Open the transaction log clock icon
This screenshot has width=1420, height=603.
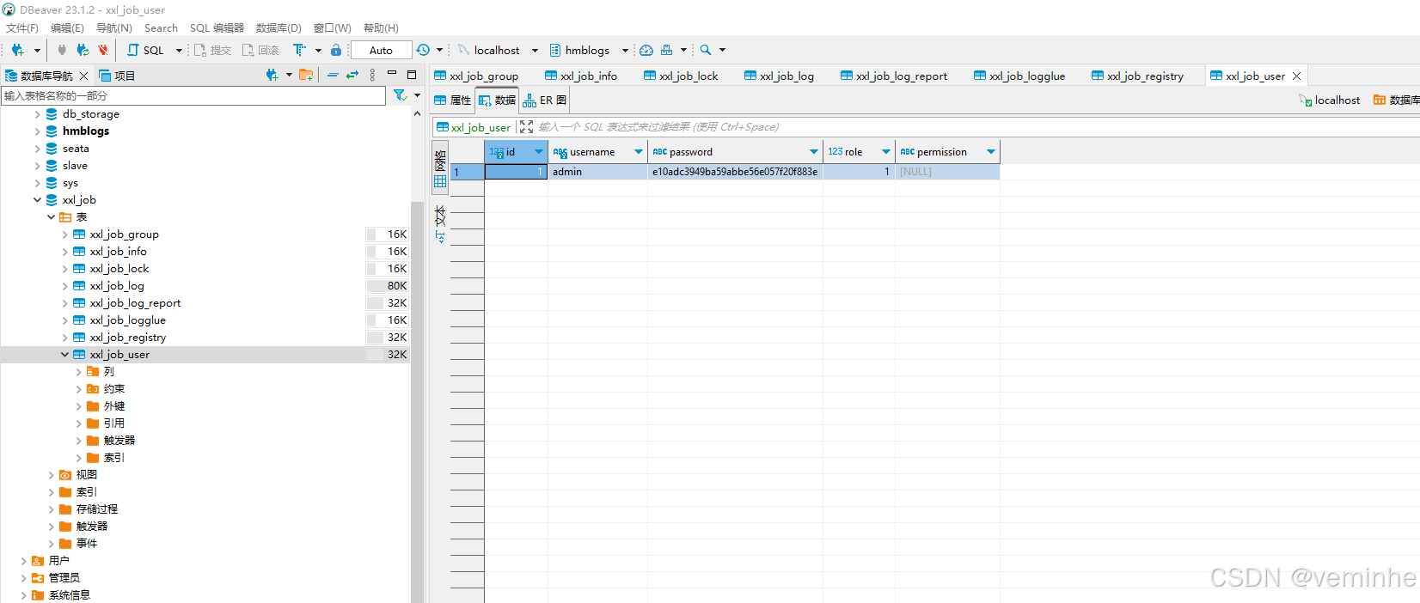click(423, 50)
